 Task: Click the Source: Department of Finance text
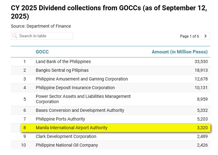pyautogui.click(x=41, y=26)
